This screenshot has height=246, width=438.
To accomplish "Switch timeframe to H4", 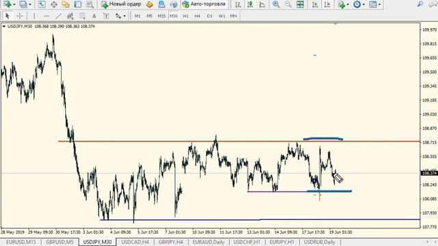I will 197,16.
